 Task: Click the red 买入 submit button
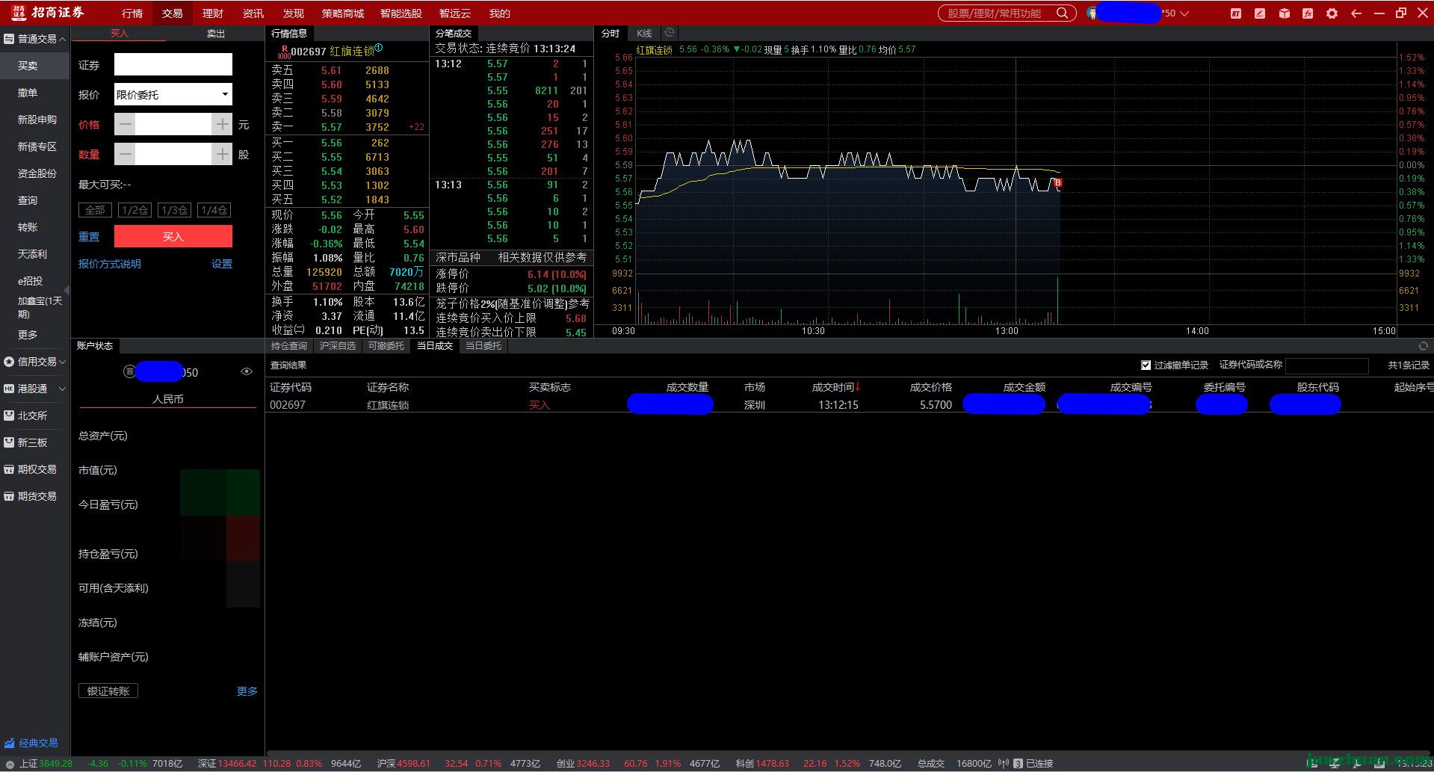coord(173,236)
